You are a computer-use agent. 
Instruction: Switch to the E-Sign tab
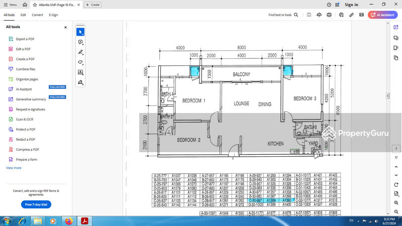[x=53, y=15]
